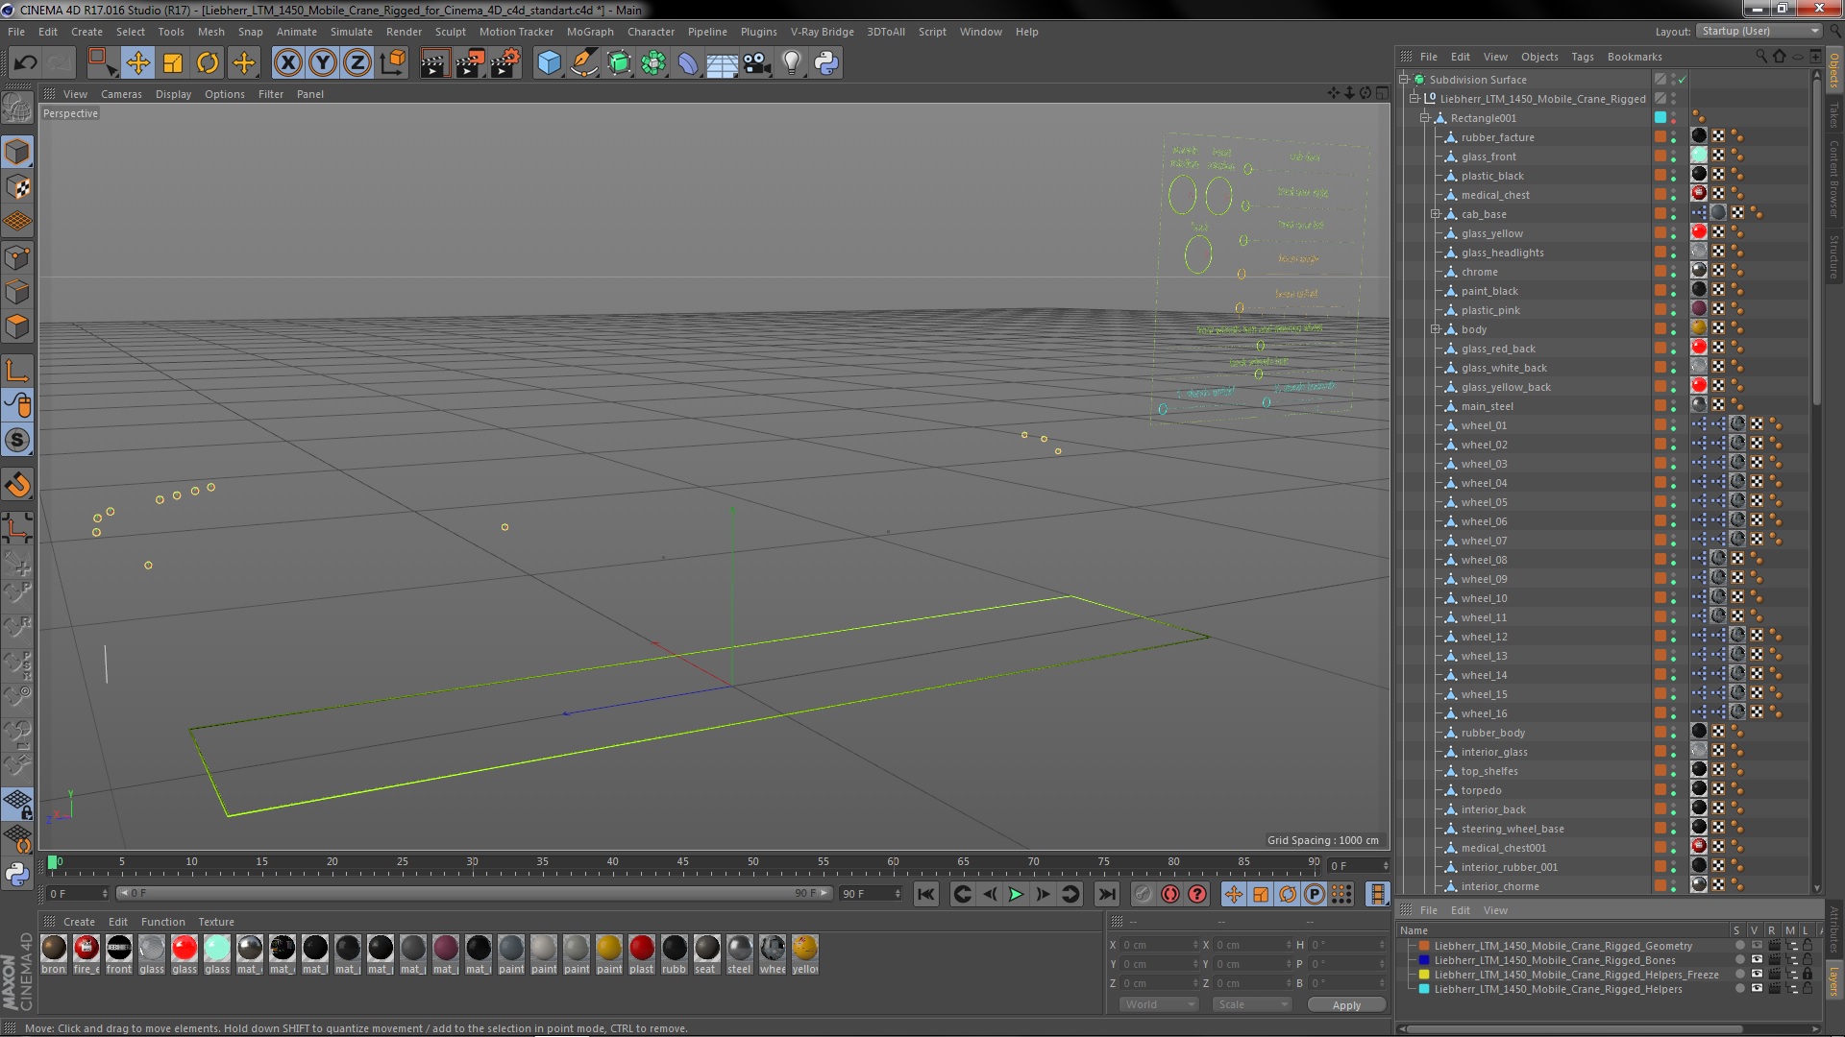
Task: Click the Coordinate System icon
Action: coord(393,63)
